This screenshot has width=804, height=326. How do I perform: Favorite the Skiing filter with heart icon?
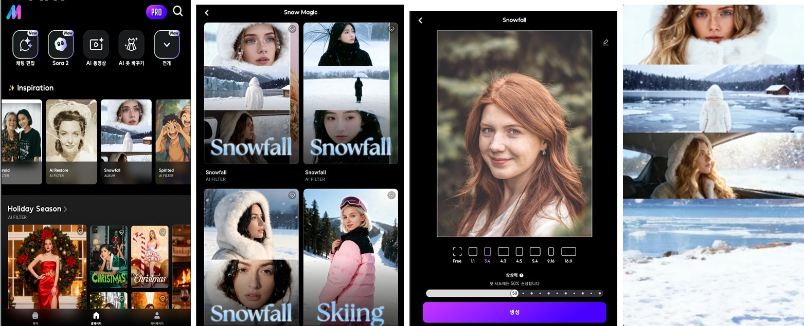coord(391,196)
